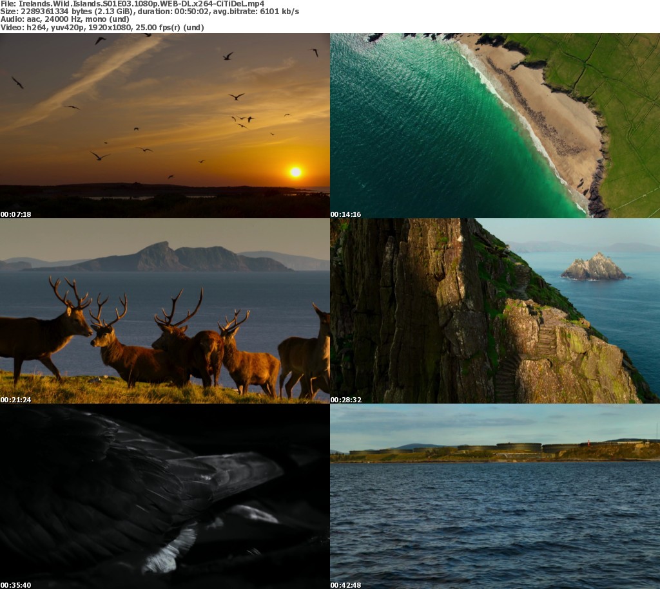Screen dimensions: 660x589
Task: Select the Video h264 info line
Action: point(102,28)
